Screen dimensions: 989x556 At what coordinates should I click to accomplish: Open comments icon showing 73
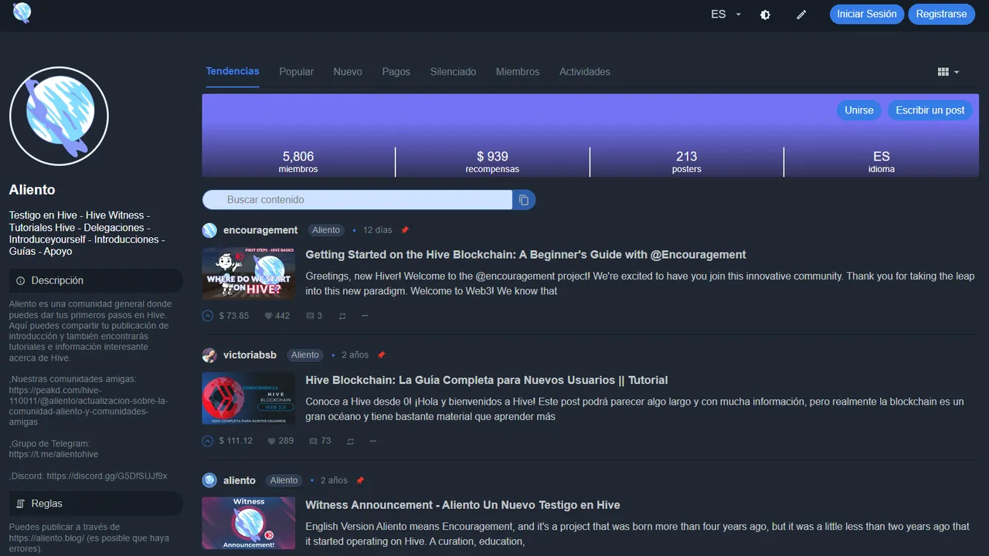(x=313, y=441)
